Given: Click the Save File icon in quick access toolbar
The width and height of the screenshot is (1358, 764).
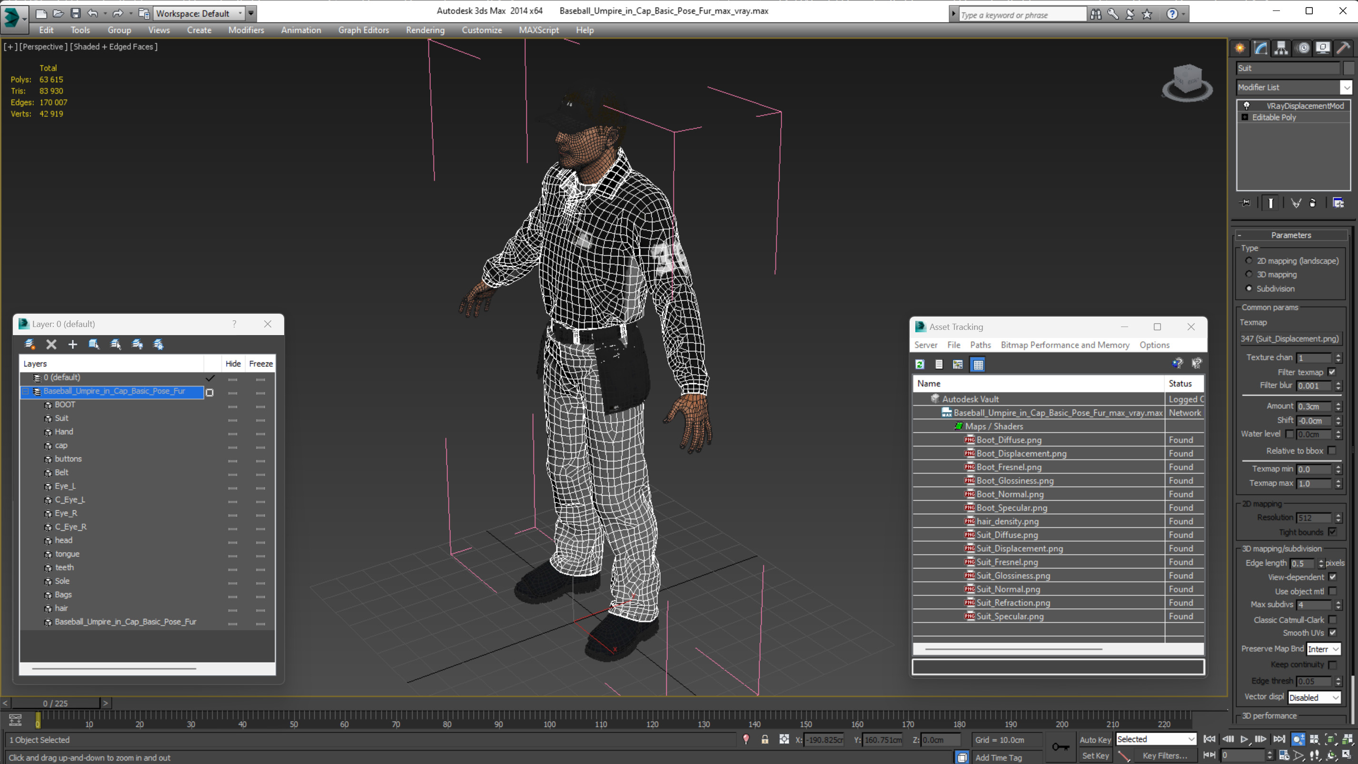Looking at the screenshot, I should [x=75, y=13].
